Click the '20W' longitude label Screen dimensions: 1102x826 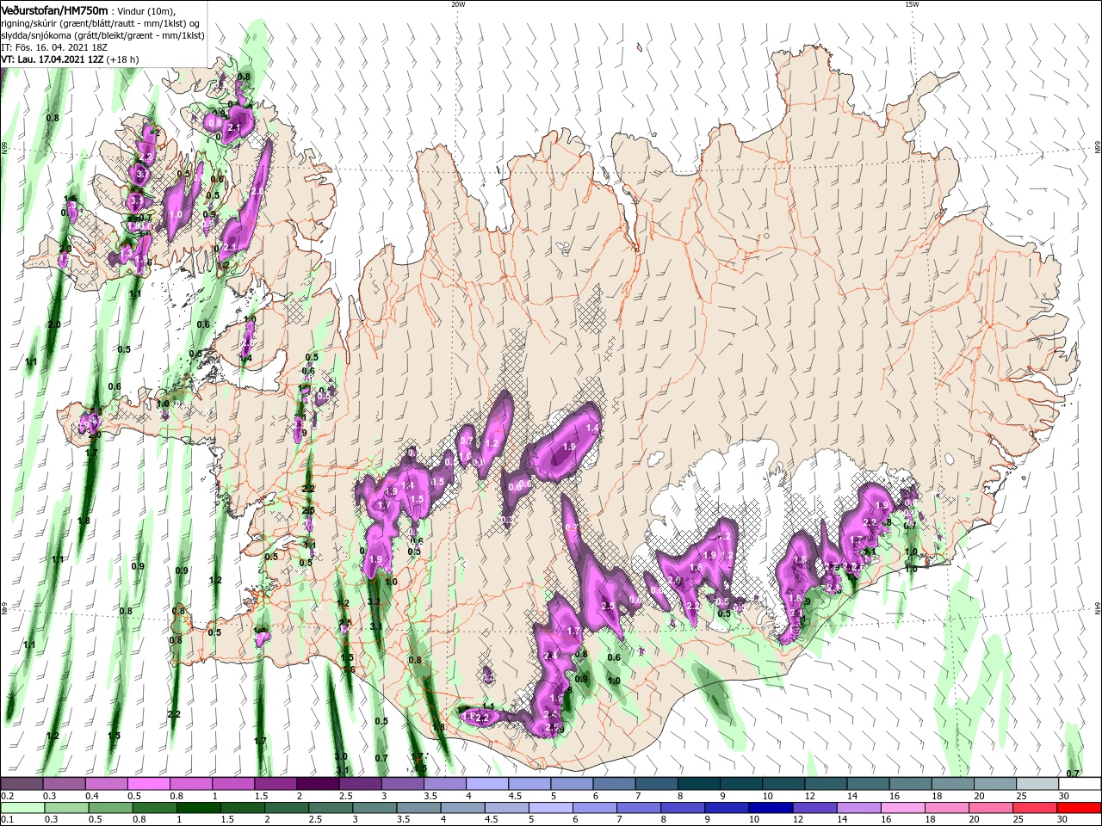point(458,4)
